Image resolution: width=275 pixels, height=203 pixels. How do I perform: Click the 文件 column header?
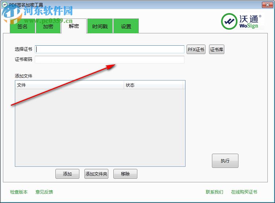(70, 85)
